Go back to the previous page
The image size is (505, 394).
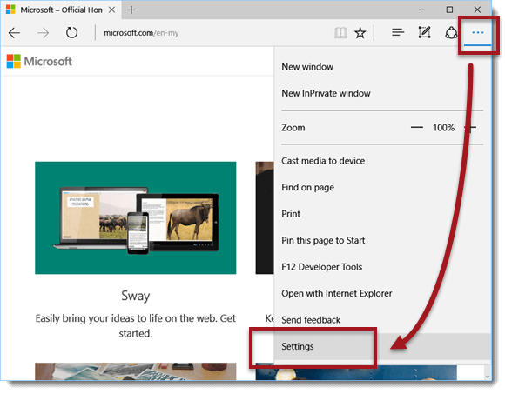[14, 33]
